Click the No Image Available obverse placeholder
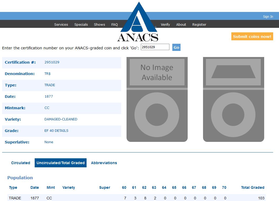This screenshot has width=279, height=201. pos(157,99)
